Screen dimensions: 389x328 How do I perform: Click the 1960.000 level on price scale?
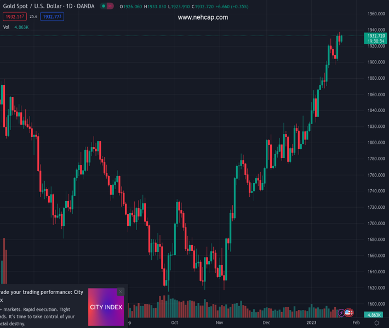click(x=376, y=14)
